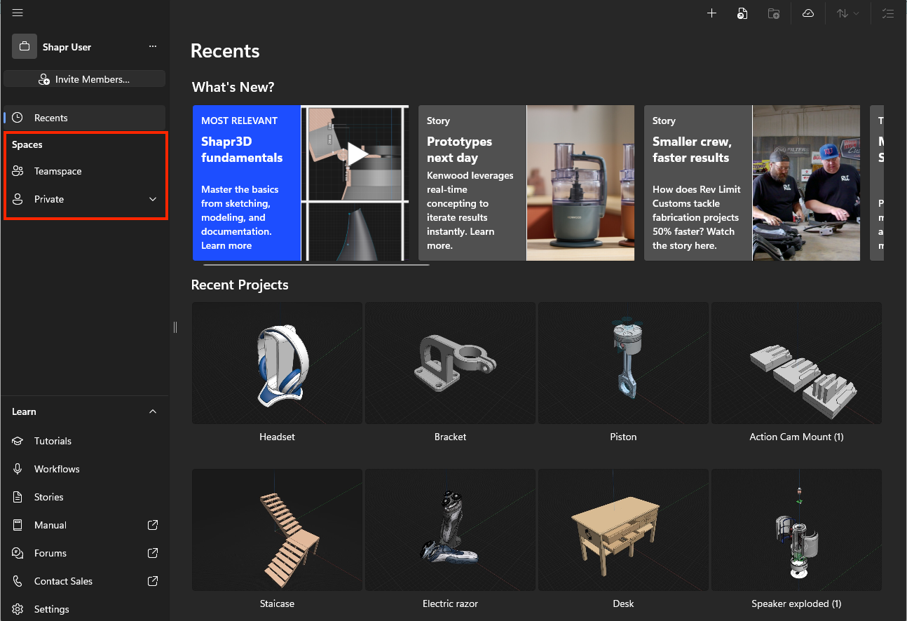Open the Desk project thumbnail

(623, 530)
